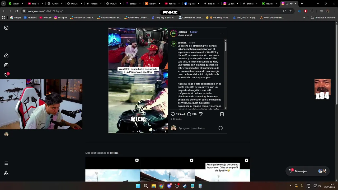
Task: Expand system tray hidden icons chevron
Action: tap(290, 186)
